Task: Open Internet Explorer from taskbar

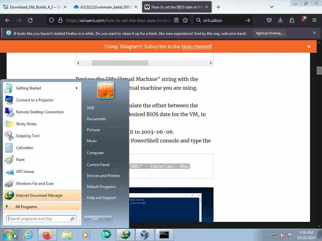Action: point(28,235)
